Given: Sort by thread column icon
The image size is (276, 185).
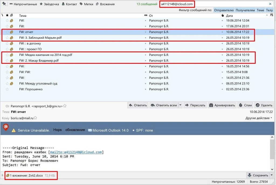Looking at the screenshot, I should (2, 16).
